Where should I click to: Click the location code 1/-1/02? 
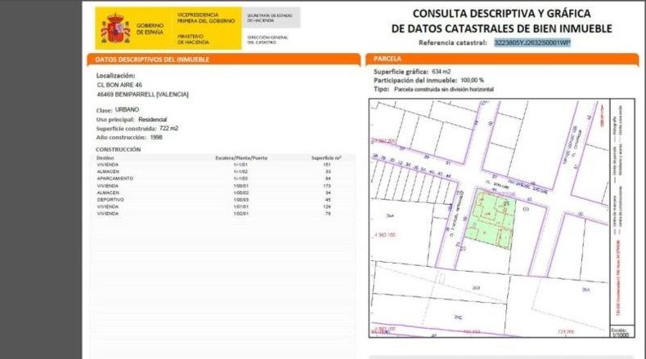[x=240, y=172]
